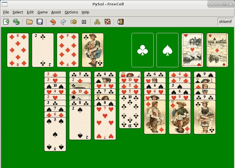Select the 2 of clubs in the free cell
This screenshot has height=168, width=235.
tap(43, 50)
